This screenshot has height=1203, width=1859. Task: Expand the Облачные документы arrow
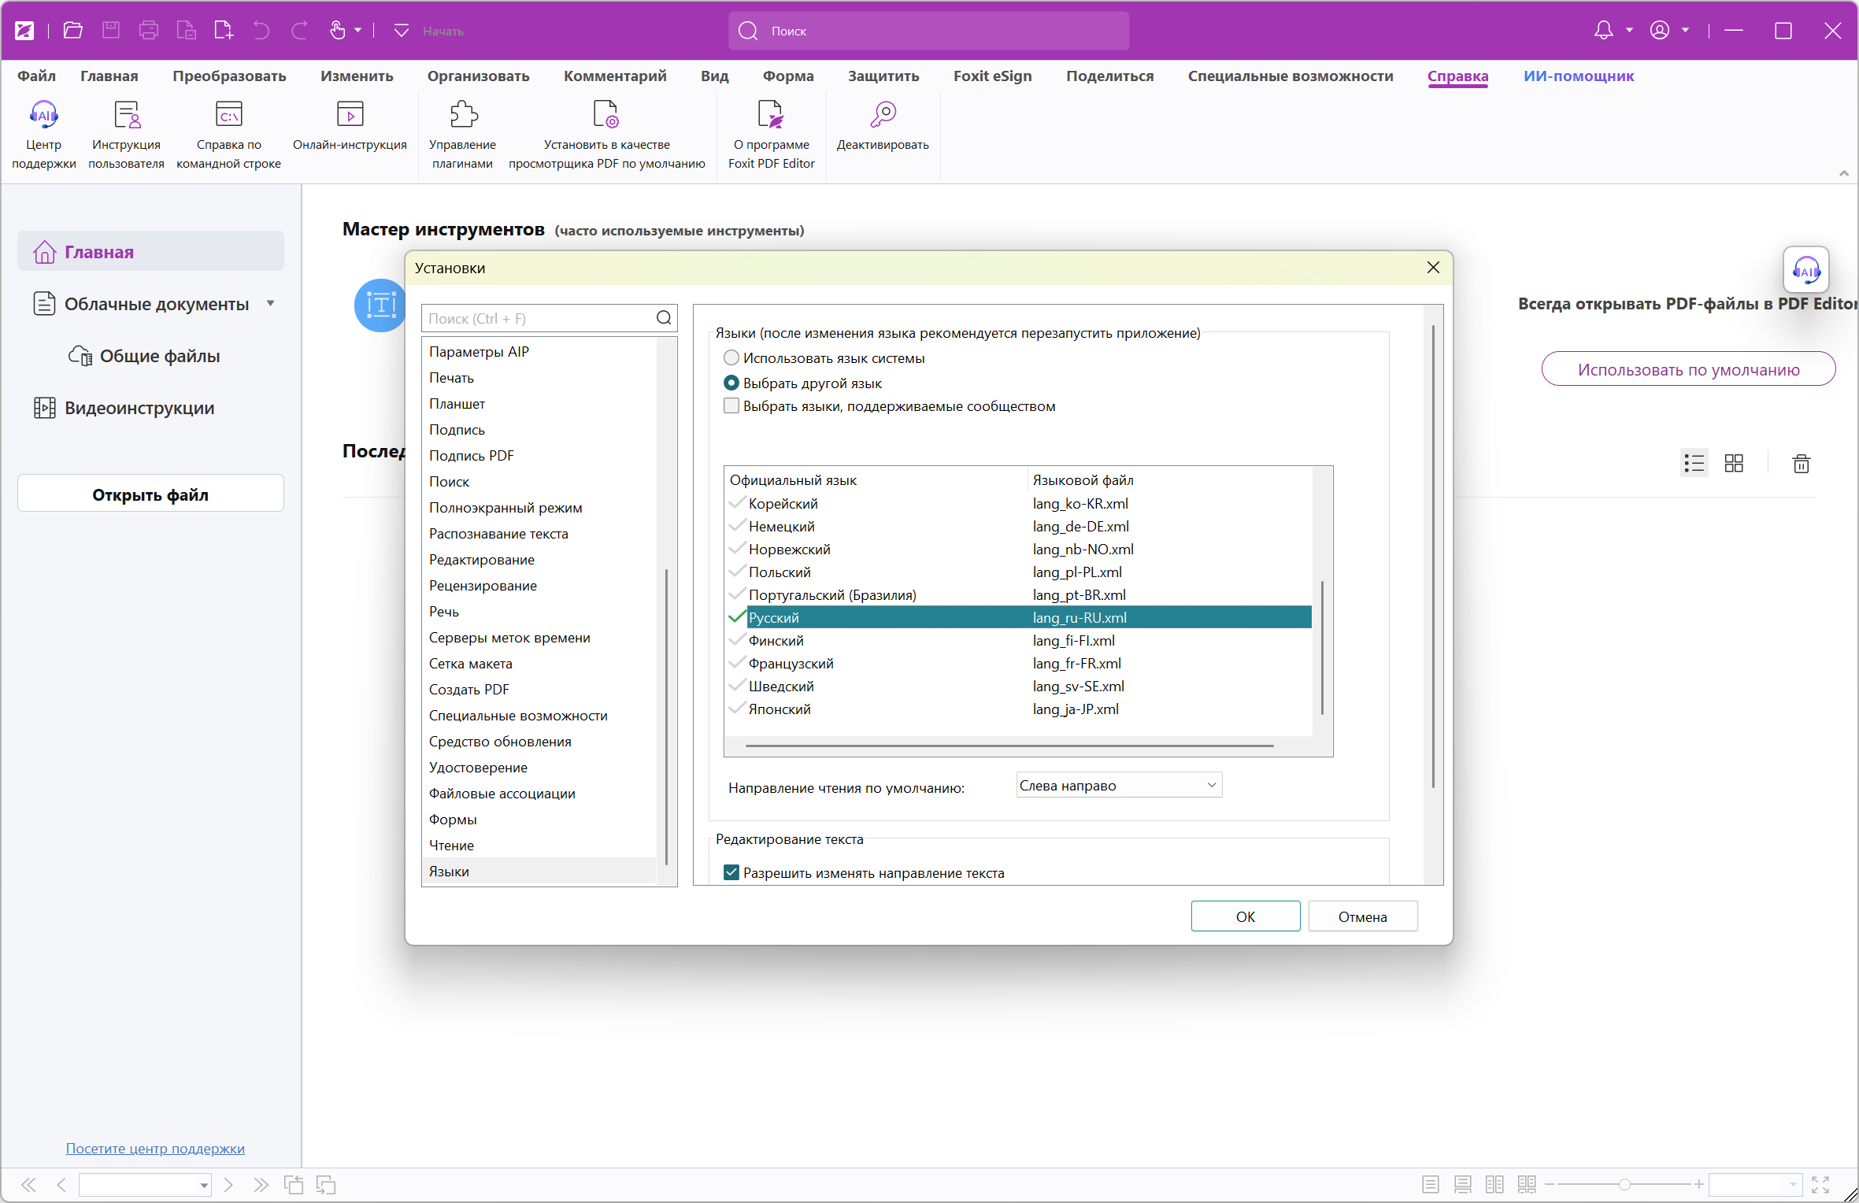pos(270,303)
